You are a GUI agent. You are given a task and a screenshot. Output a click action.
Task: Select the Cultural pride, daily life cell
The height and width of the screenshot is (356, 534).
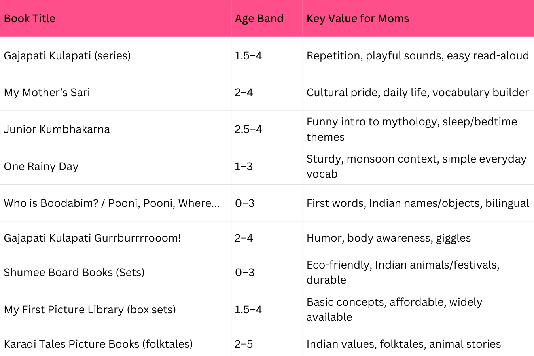pyautogui.click(x=418, y=93)
